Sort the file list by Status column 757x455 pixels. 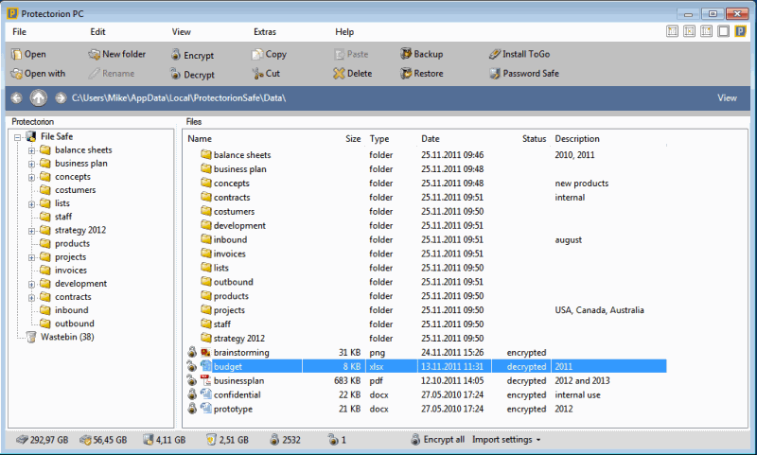tap(534, 139)
